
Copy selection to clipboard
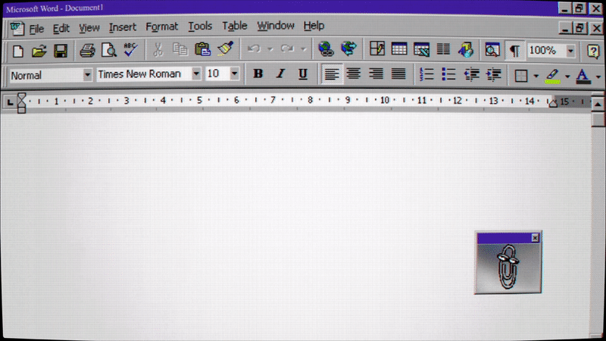(180, 49)
